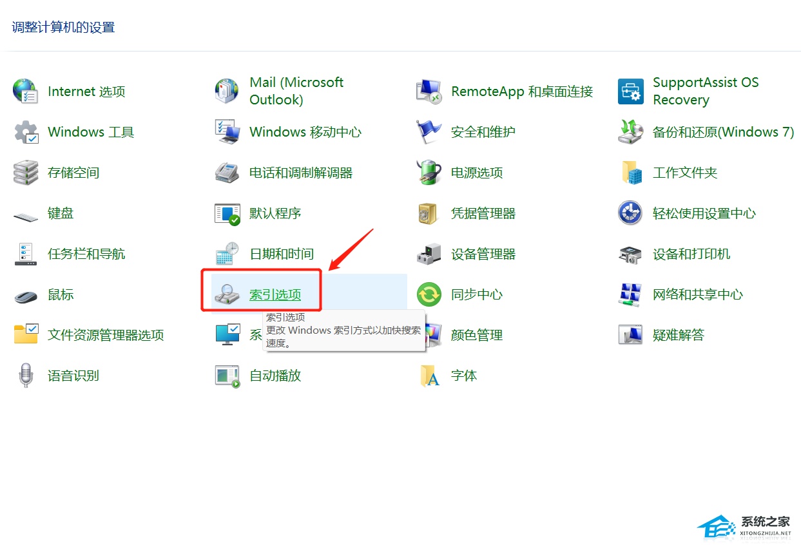Open the 任务栏和导航 icon
801x545 pixels.
[26, 254]
